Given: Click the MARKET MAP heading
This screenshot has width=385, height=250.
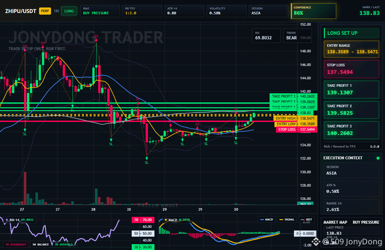Looking at the screenshot, I should click(x=335, y=222).
